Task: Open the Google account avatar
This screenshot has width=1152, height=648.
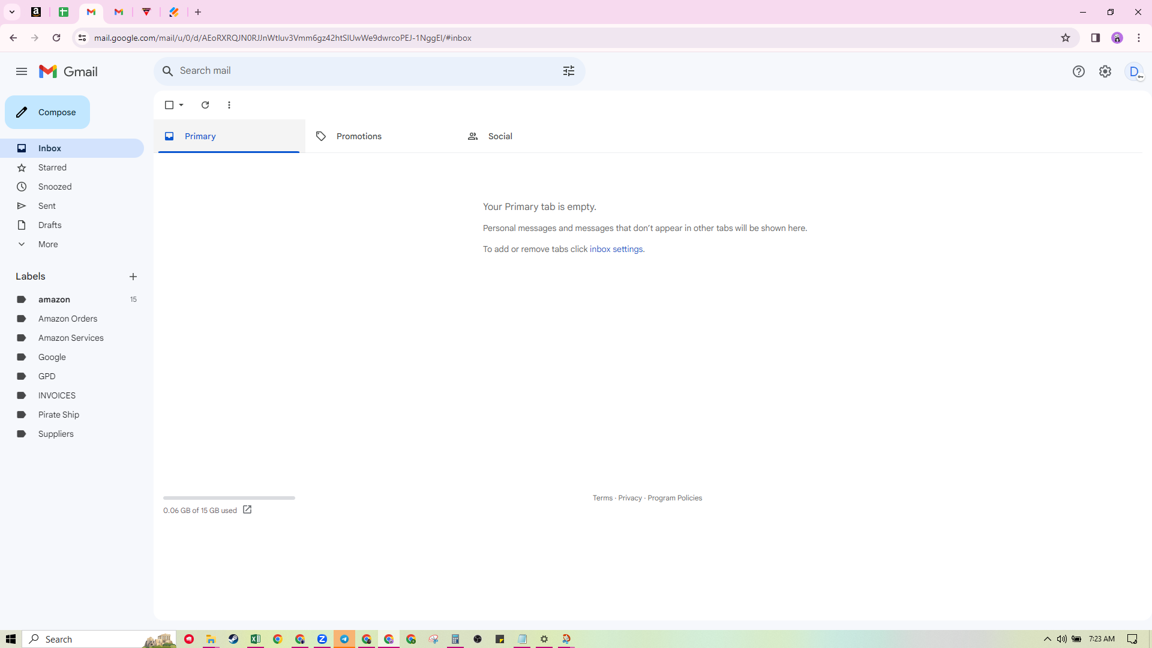Action: [1134, 71]
